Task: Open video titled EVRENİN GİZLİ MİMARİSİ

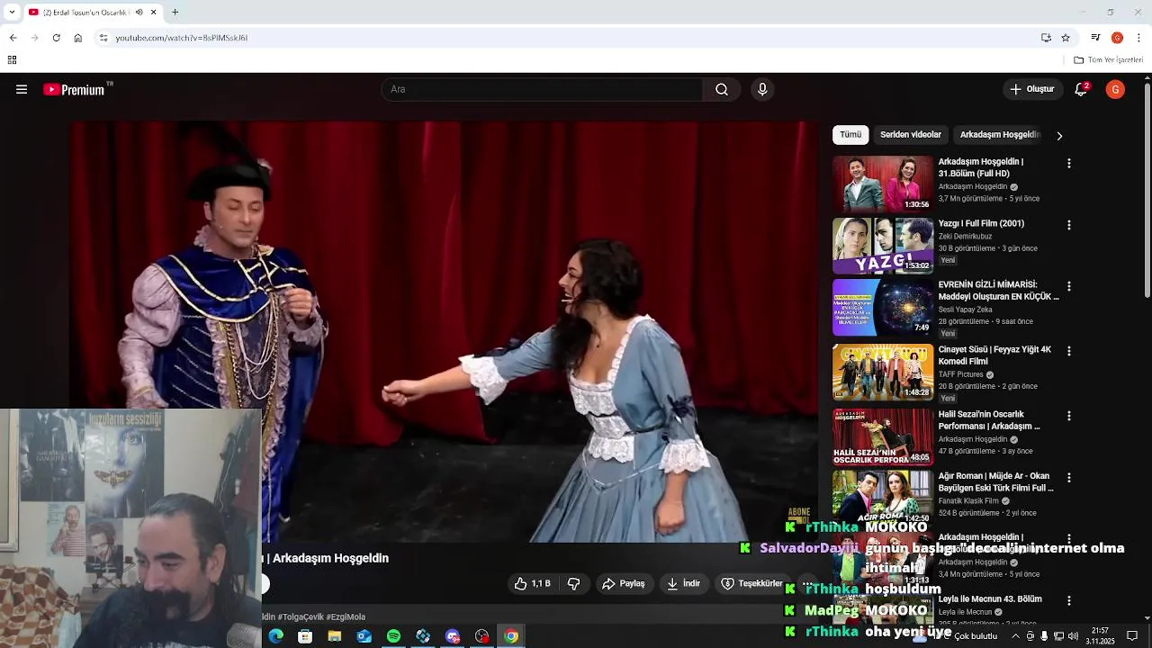Action: click(x=998, y=290)
